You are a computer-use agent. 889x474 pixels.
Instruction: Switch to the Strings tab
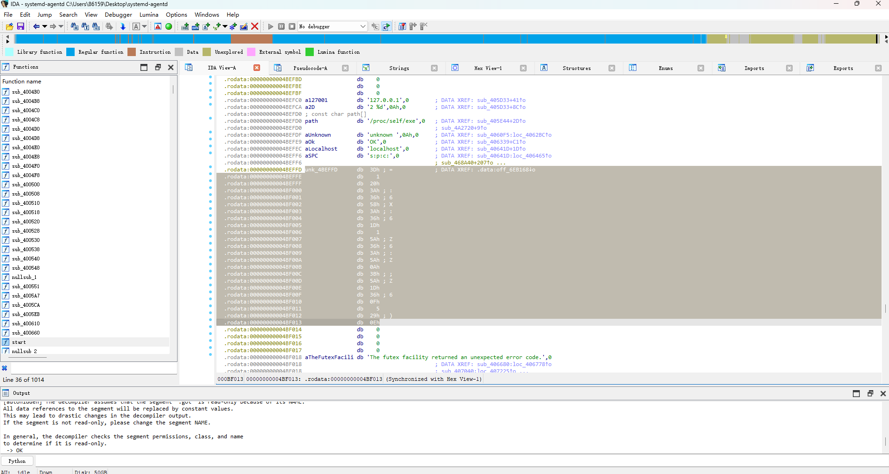(x=399, y=68)
